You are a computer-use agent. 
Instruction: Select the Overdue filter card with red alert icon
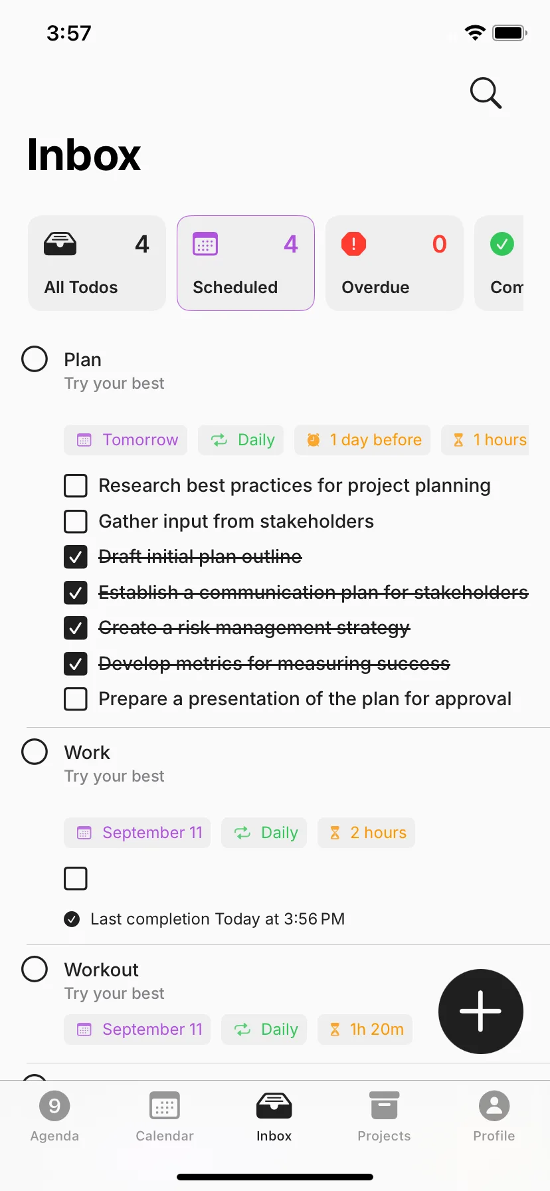point(395,263)
